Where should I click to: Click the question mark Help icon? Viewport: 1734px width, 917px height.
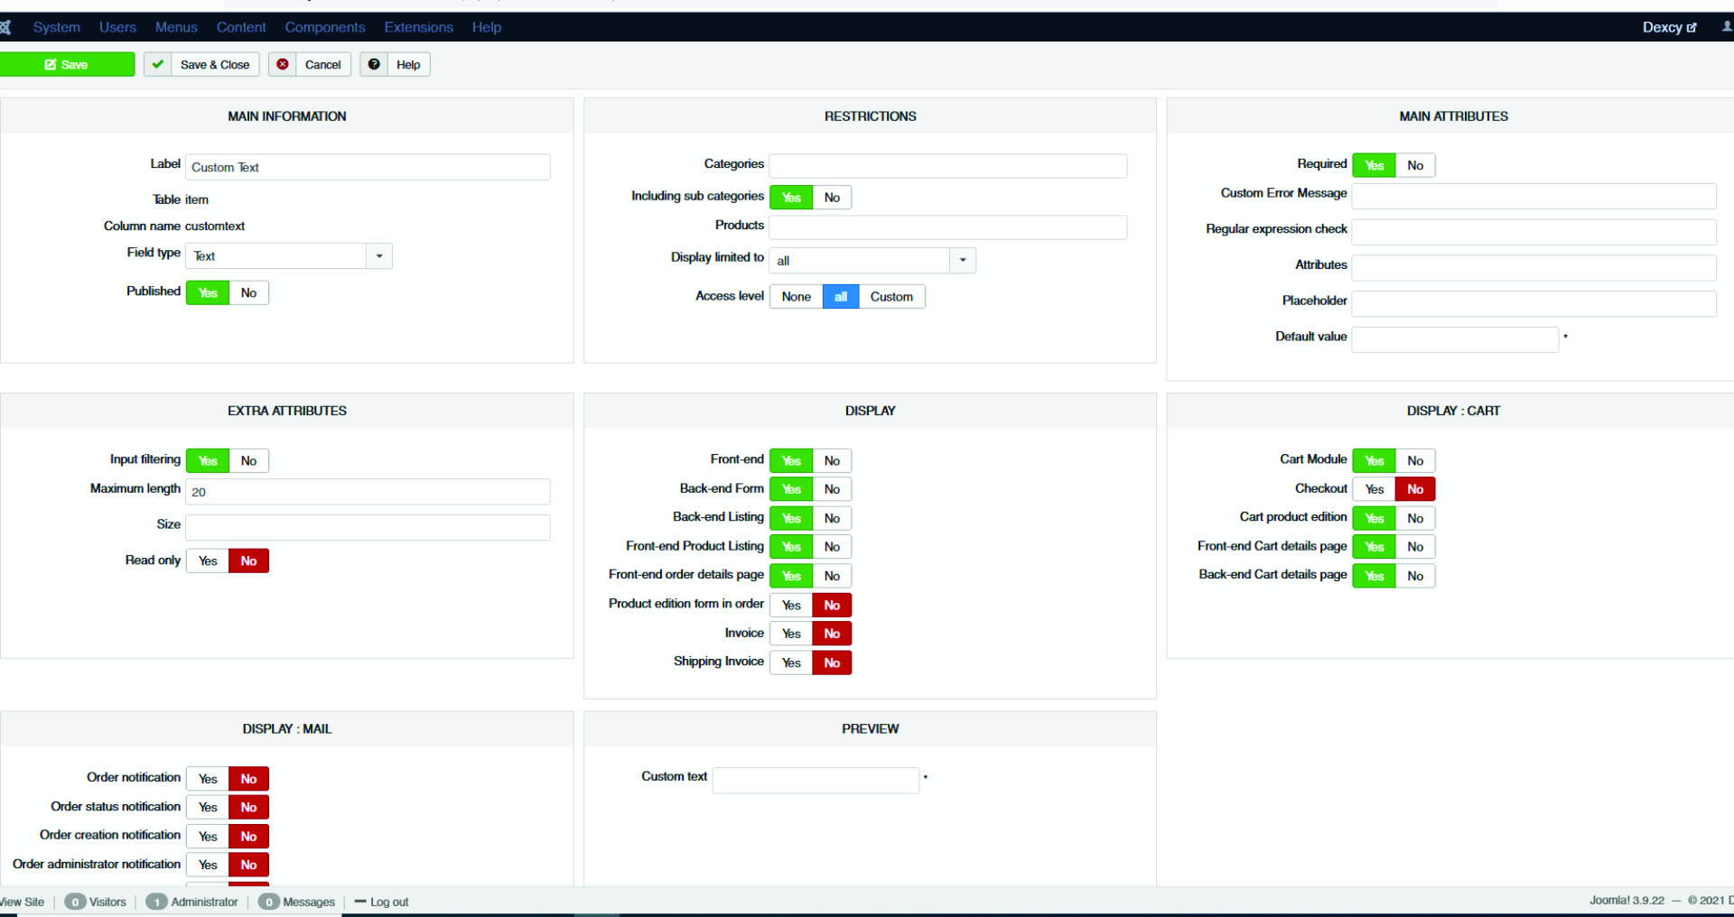pos(374,64)
